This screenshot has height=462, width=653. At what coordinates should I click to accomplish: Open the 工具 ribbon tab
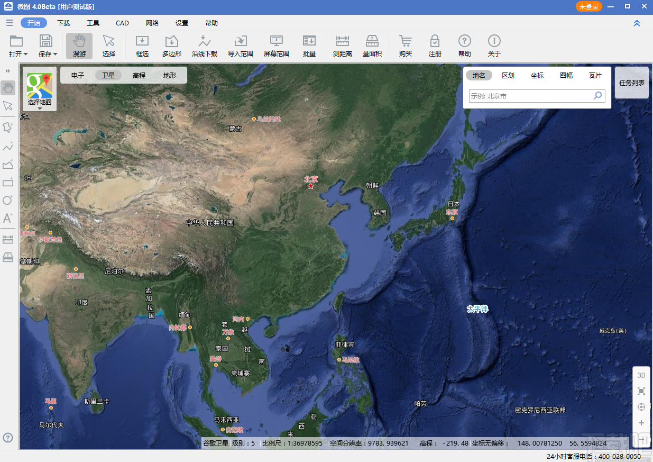coord(93,23)
